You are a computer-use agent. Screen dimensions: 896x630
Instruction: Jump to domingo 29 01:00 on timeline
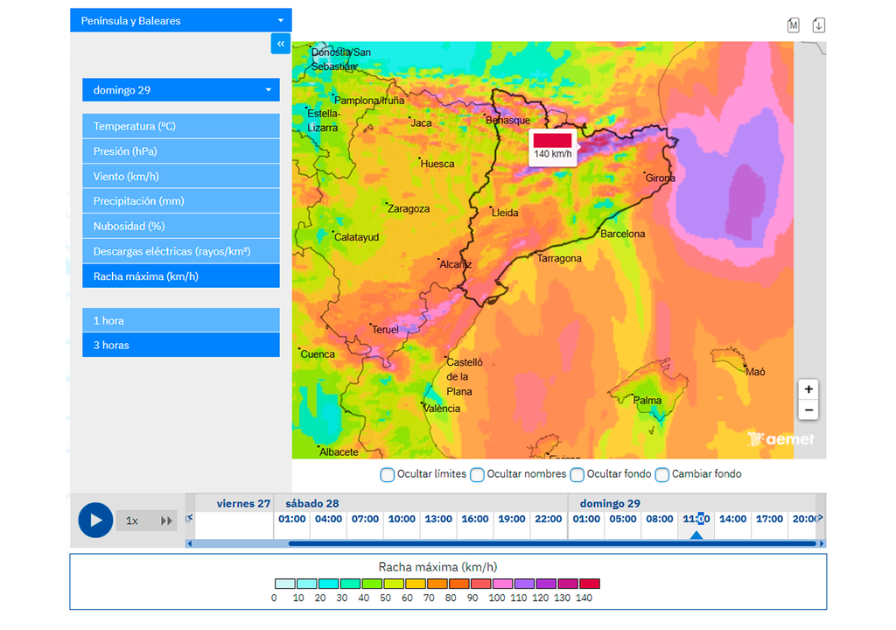[x=586, y=519]
